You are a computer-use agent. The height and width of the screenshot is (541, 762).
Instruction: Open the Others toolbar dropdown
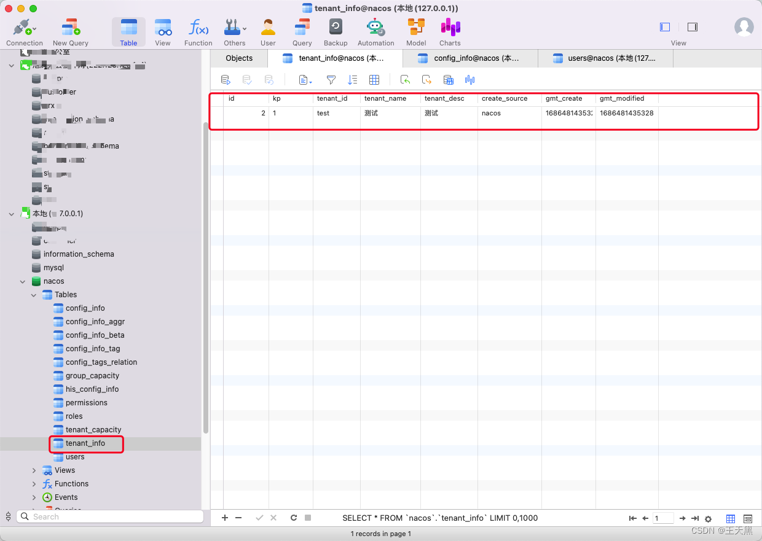pos(235,32)
